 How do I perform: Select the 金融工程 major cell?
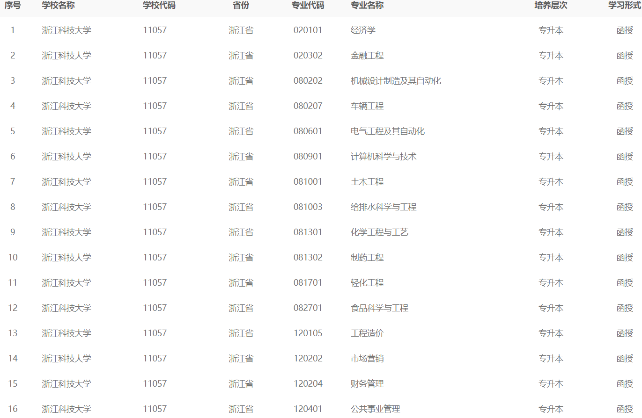coord(367,56)
